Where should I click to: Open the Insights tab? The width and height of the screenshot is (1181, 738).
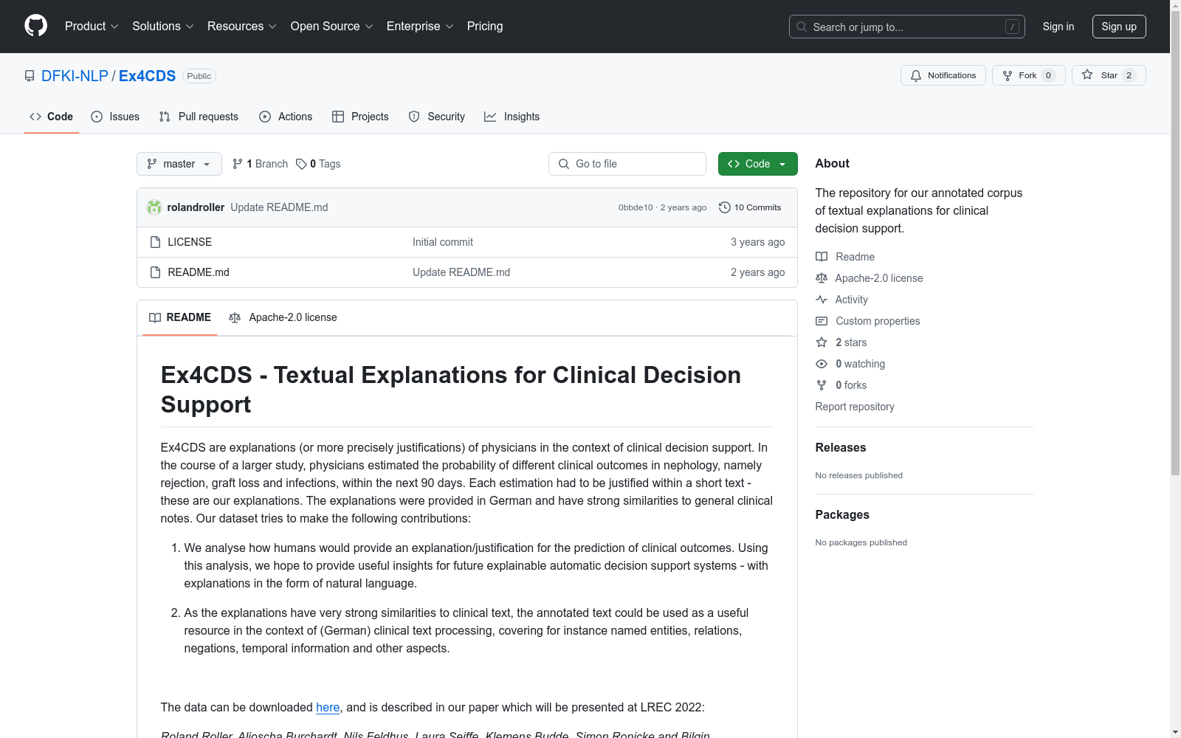[512, 117]
